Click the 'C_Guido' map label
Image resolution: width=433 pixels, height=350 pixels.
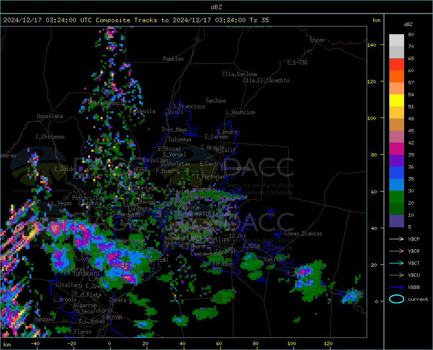(64, 169)
